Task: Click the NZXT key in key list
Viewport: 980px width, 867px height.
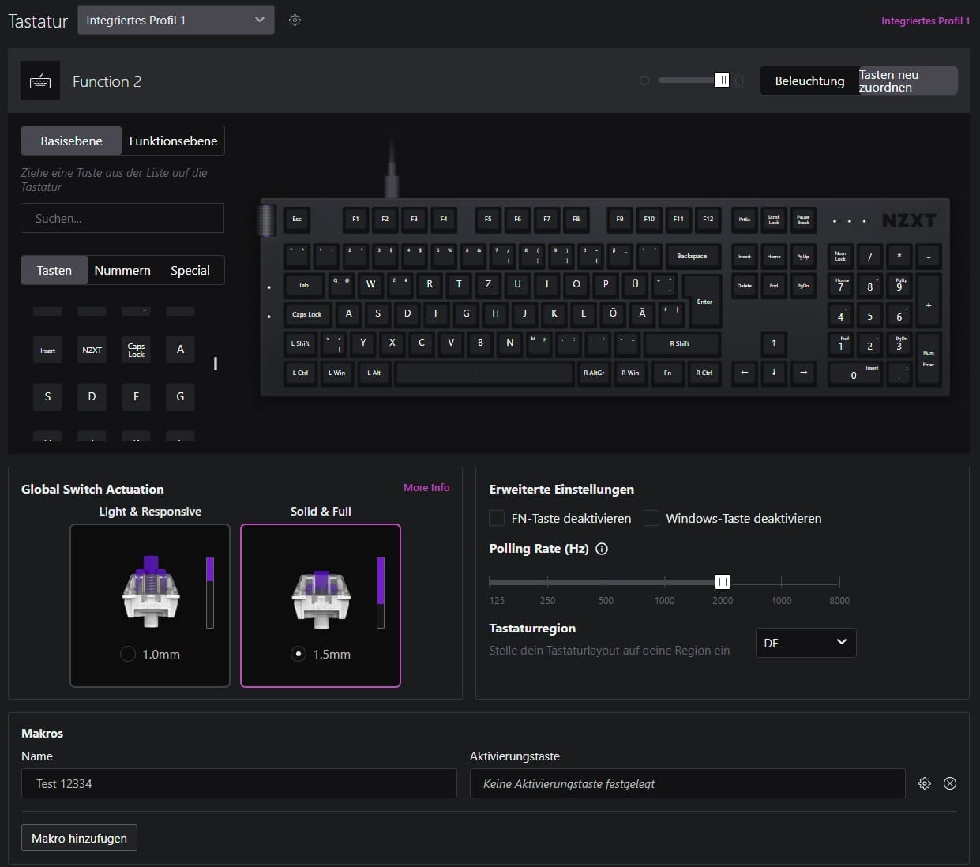Action: tap(92, 350)
